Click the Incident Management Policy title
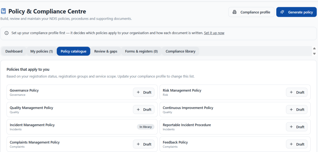 pos(32,125)
